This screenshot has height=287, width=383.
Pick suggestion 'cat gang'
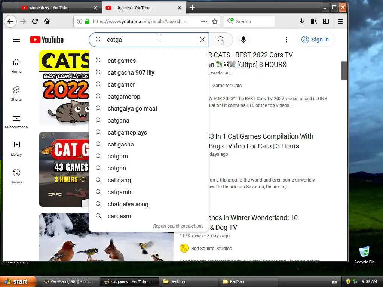click(x=149, y=180)
